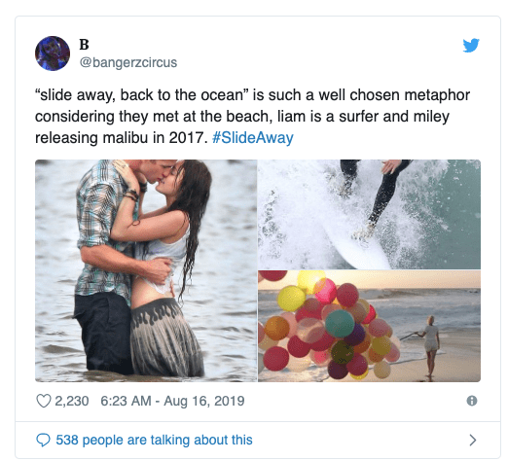Open "538 people are talking about this"
Screen dimensions: 508x461
coord(154,440)
